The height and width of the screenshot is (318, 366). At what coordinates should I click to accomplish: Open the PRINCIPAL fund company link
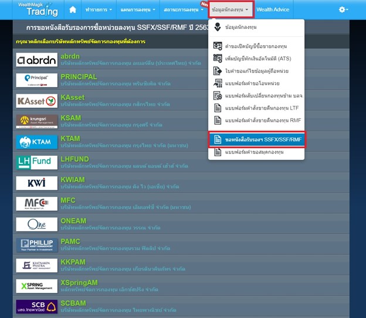(79, 77)
